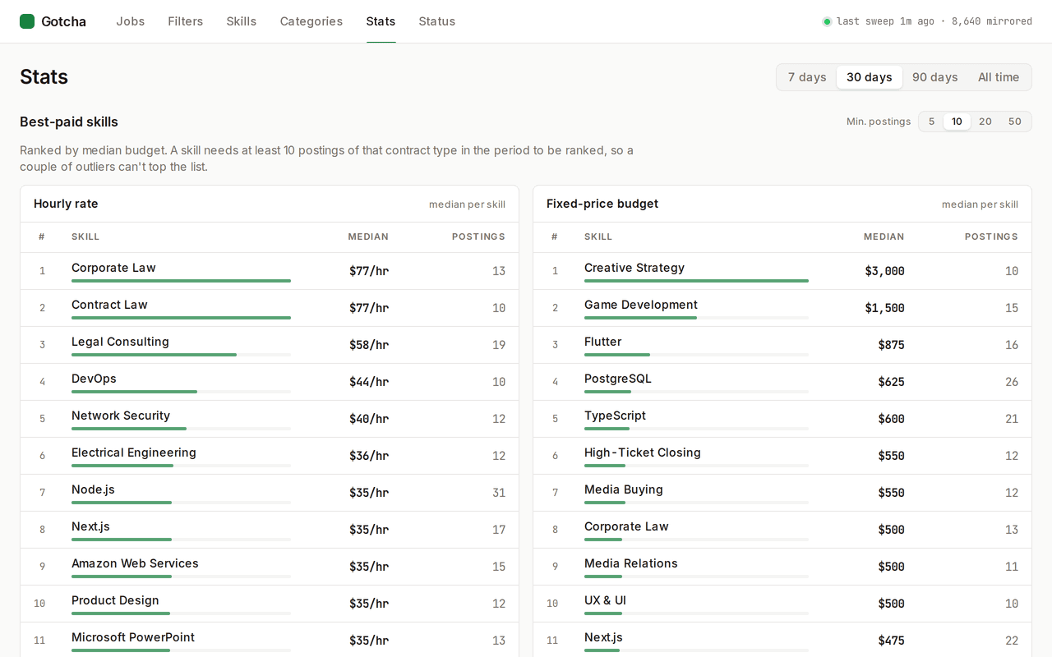This screenshot has height=657, width=1052.
Task: Open the Flutter skill
Action: tap(602, 342)
